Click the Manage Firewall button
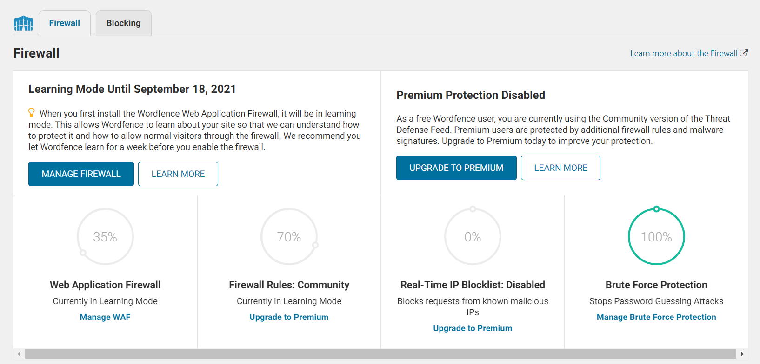 pos(81,174)
